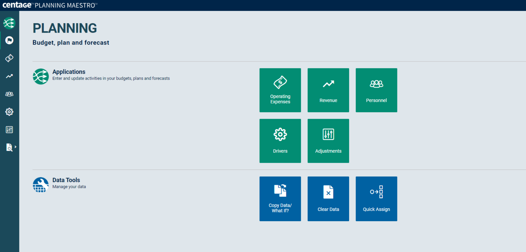
Task: Select the revenue trend icon in sidebar
Action: pos(9,76)
